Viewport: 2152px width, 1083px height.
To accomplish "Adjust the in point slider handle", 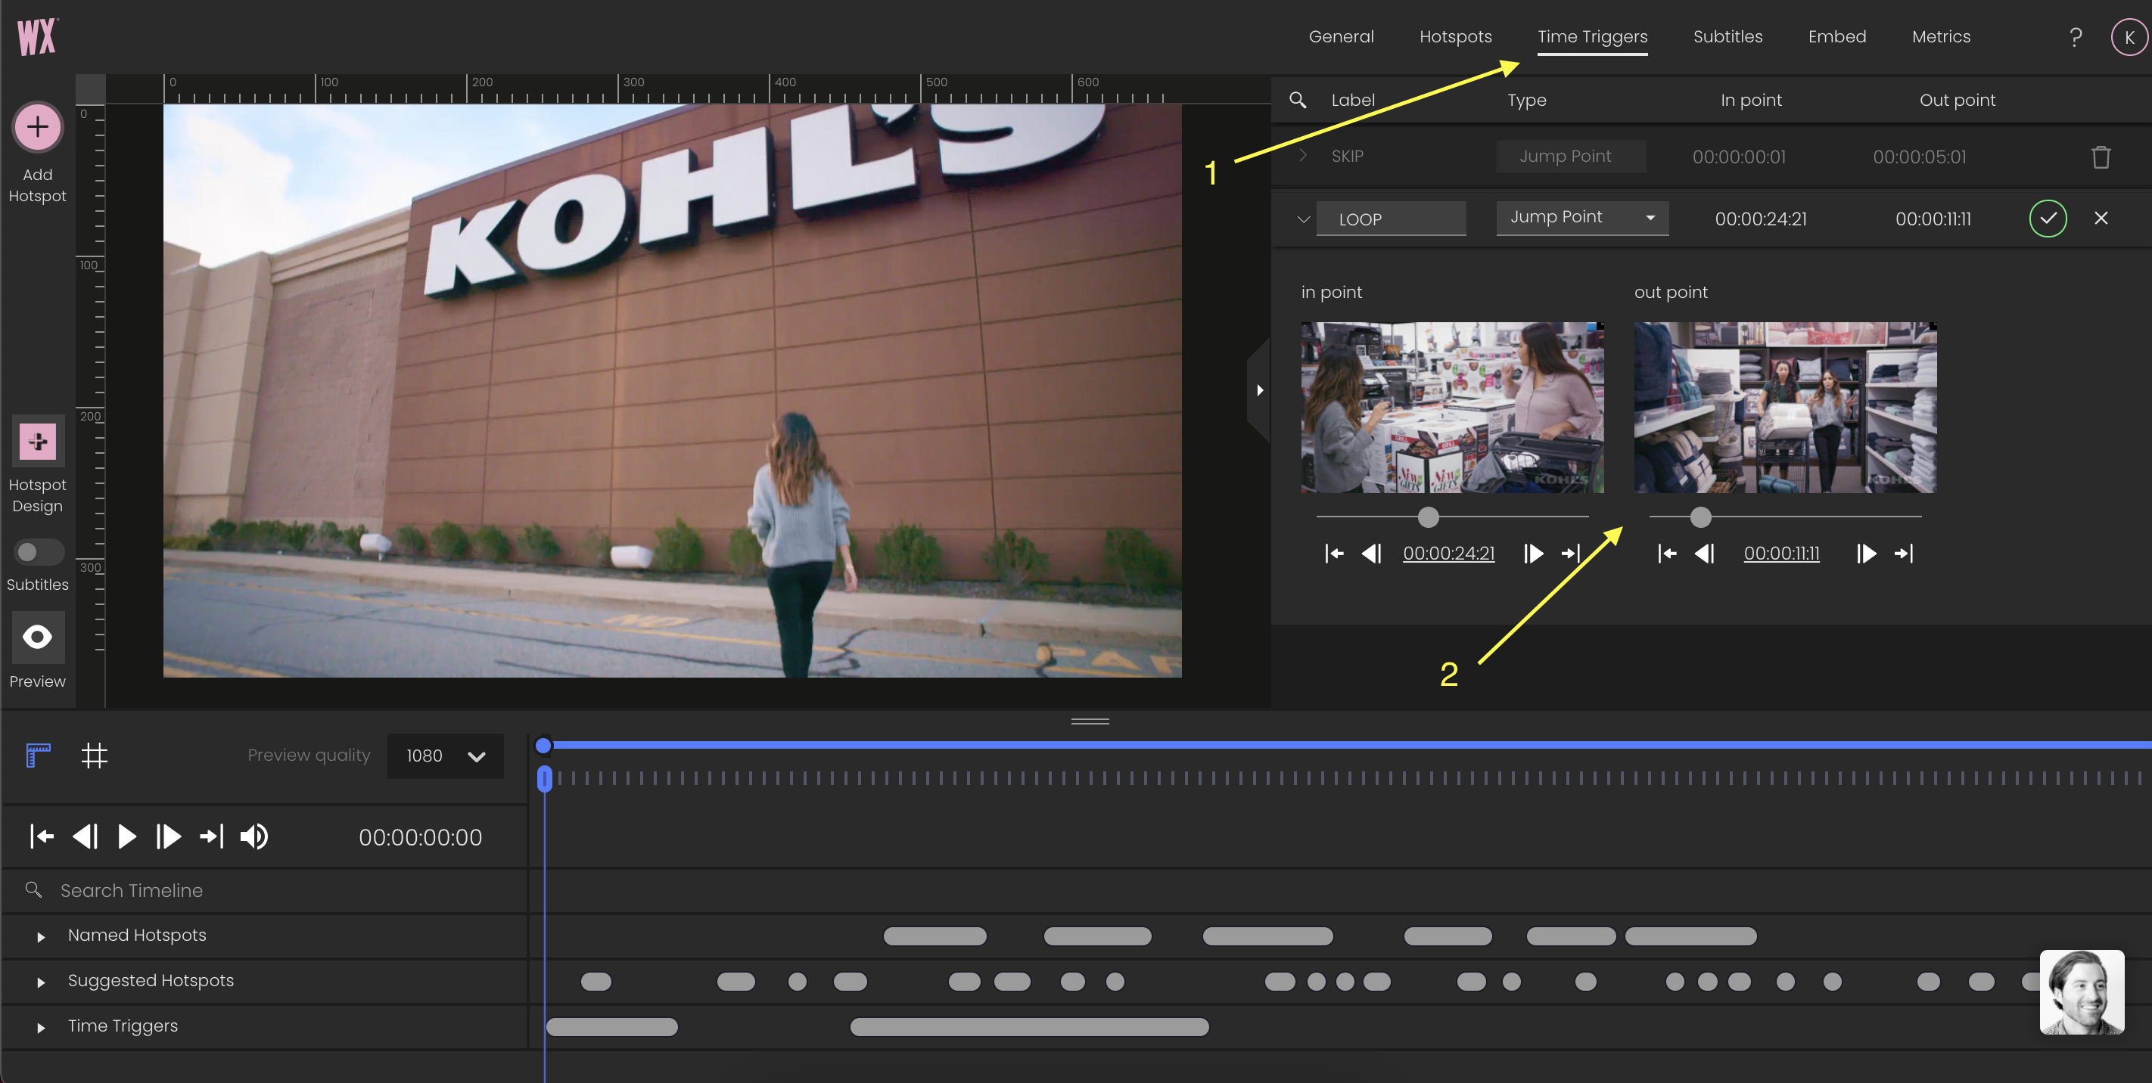I will (1429, 517).
